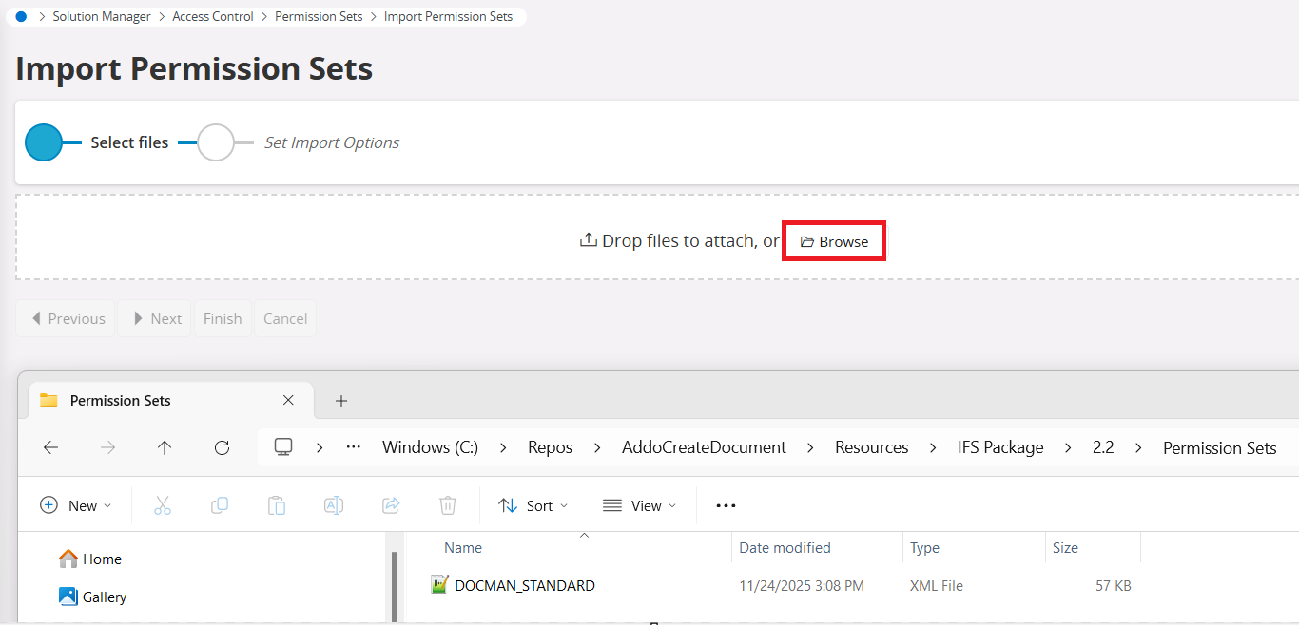The image size is (1299, 625).
Task: Click the Cancel button in wizard
Action: click(285, 318)
